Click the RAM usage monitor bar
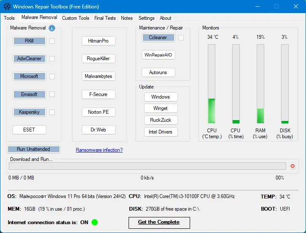The width and height of the screenshot is (306, 233). (260, 84)
